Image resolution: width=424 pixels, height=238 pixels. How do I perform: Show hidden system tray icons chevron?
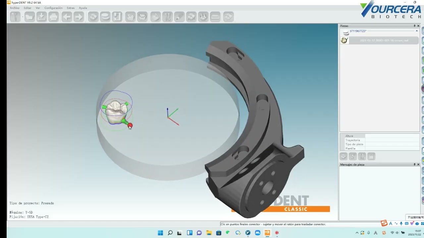coord(357,233)
